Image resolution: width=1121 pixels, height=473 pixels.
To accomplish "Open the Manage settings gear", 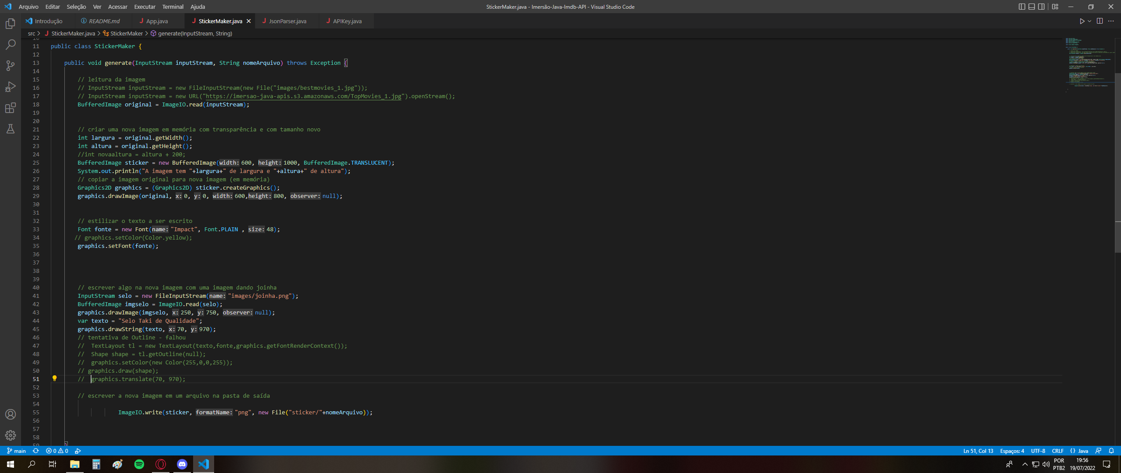I will tap(10, 436).
